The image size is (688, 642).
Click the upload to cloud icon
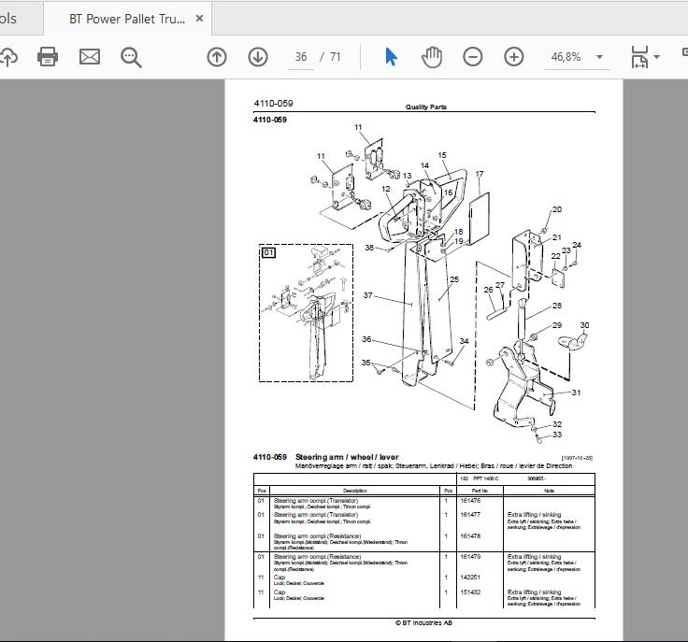(x=8, y=57)
